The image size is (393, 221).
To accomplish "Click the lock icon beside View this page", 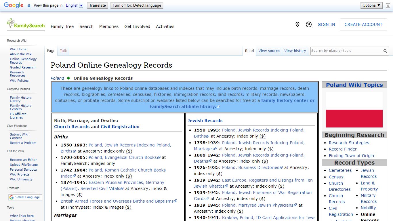I will pos(29,5).
